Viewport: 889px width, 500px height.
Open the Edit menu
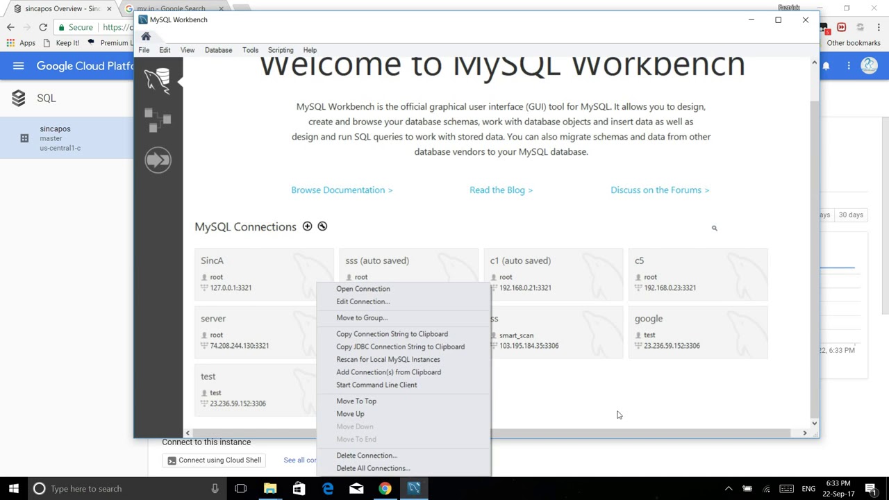point(165,50)
